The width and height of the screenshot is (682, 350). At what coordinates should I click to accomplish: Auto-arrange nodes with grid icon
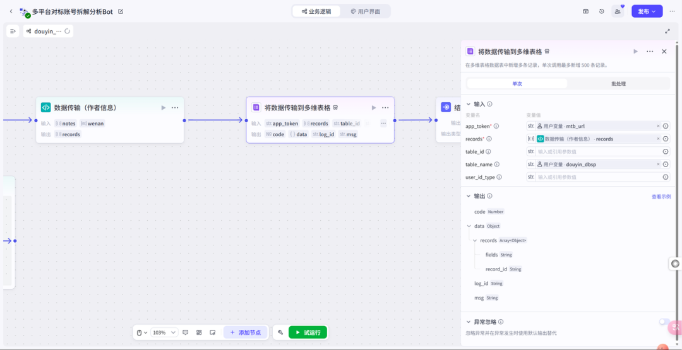199,332
